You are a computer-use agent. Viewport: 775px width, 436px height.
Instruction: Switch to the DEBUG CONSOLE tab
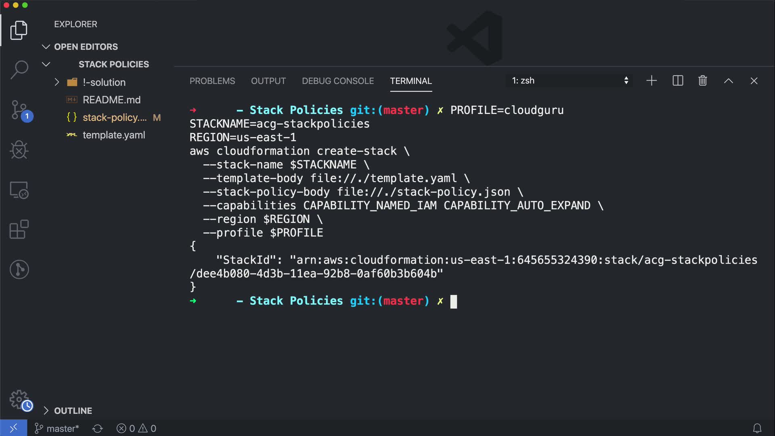(338, 81)
